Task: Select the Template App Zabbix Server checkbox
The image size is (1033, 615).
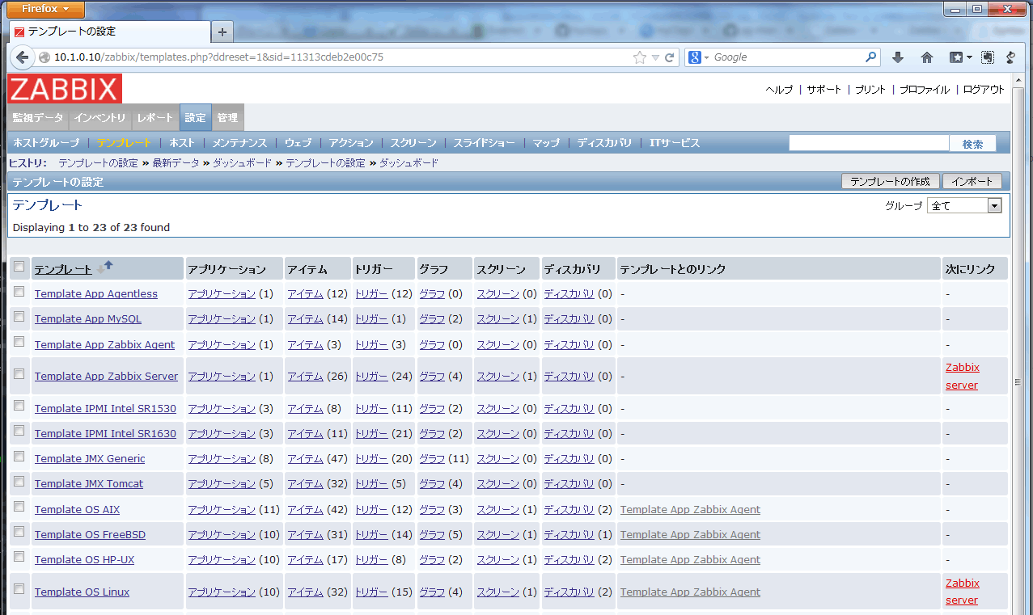Action: [19, 374]
